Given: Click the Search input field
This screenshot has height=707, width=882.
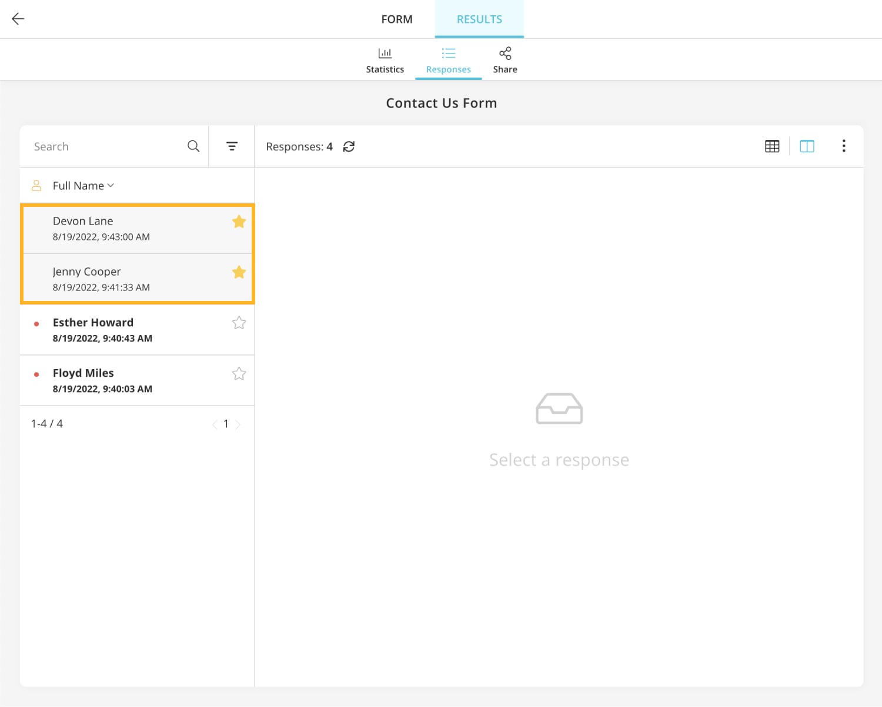Looking at the screenshot, I should coord(106,146).
